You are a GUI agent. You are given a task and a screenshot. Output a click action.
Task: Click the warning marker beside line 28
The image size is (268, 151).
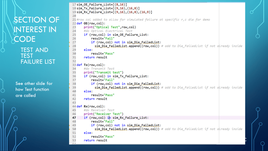[x=70, y=46]
